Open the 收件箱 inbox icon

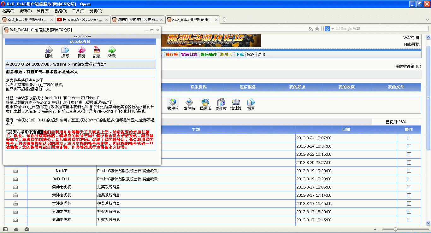(x=173, y=104)
